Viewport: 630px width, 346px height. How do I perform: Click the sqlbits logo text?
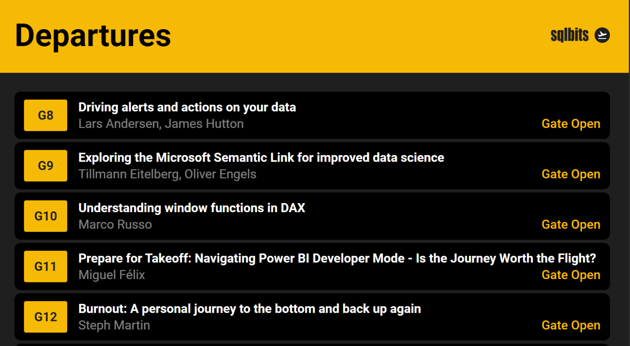click(x=569, y=35)
